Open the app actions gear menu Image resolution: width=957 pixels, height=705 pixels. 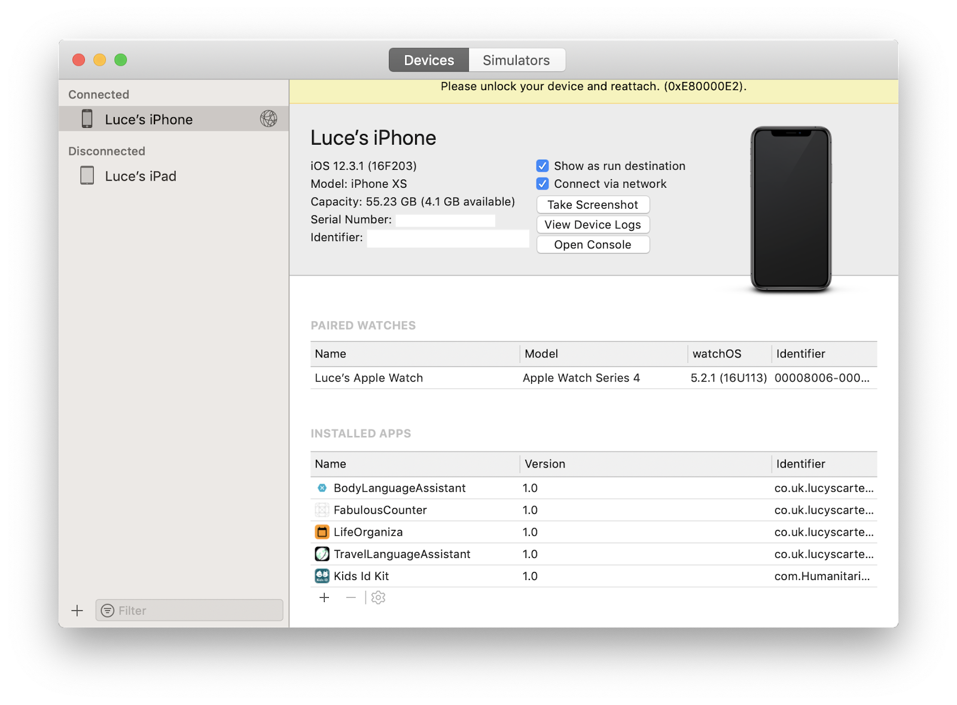coord(378,597)
